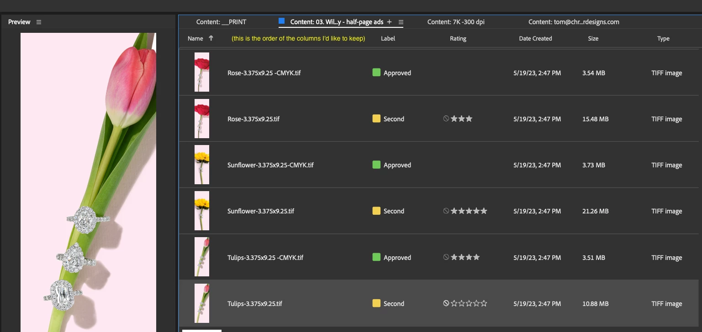Click the green Approved swatch for Sunflower-3.375x9.25-CMYK.tif
Viewport: 702px width, 332px height.
[x=376, y=165]
